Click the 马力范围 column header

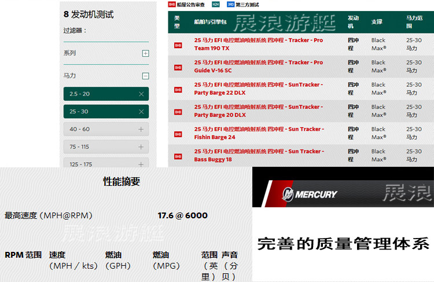(x=414, y=22)
